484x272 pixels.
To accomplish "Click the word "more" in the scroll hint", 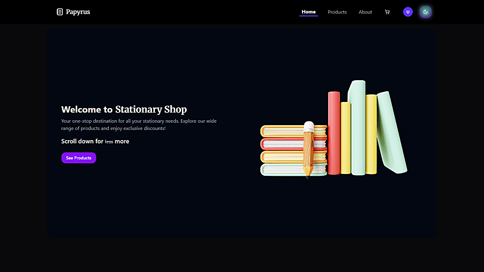I will [122, 142].
